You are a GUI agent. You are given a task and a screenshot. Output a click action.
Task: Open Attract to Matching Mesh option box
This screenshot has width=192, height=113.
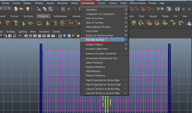point(126,35)
